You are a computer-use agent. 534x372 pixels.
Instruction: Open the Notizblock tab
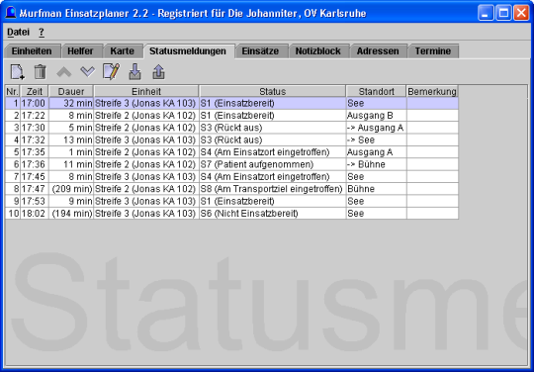[318, 51]
